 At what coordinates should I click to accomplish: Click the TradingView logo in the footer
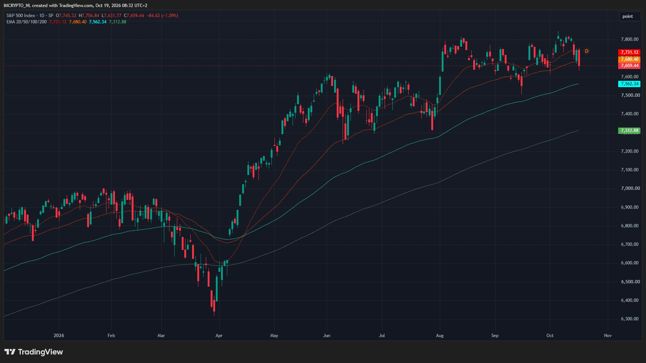(34, 352)
